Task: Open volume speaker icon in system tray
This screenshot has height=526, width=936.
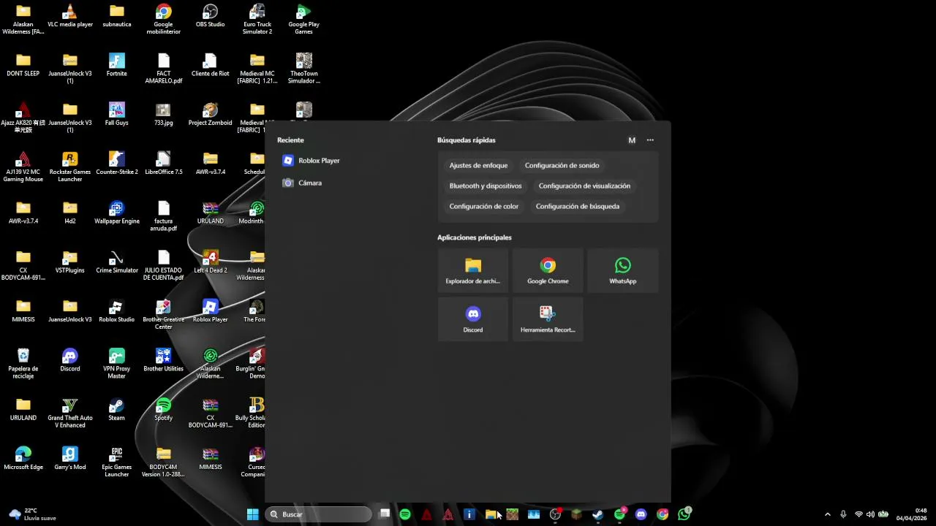Action: coord(870,514)
